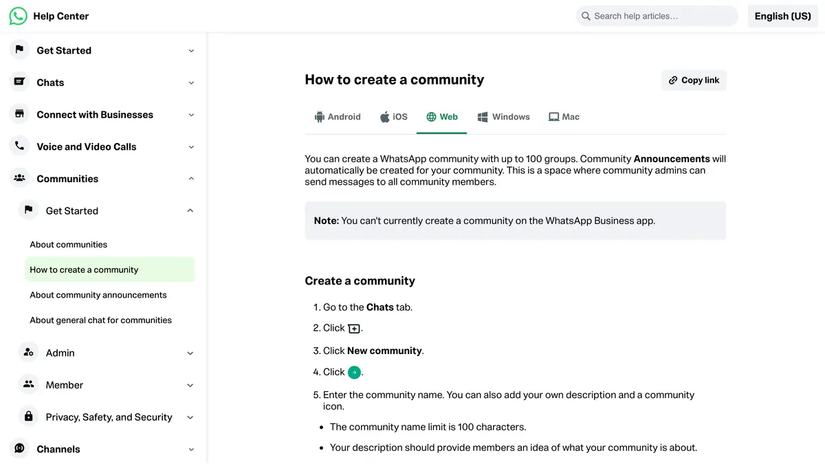The image size is (825, 464).
Task: Click the new chat plus icon in step 2
Action: pos(354,329)
